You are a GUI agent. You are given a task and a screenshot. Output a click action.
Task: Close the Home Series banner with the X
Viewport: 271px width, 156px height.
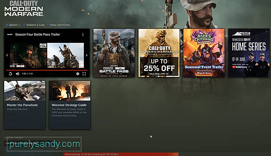266,31
